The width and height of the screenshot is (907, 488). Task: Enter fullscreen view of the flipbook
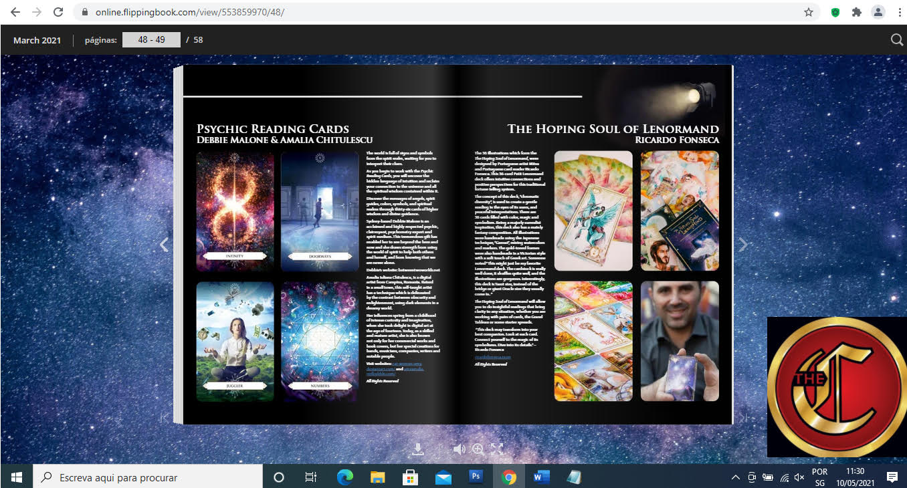tap(497, 449)
